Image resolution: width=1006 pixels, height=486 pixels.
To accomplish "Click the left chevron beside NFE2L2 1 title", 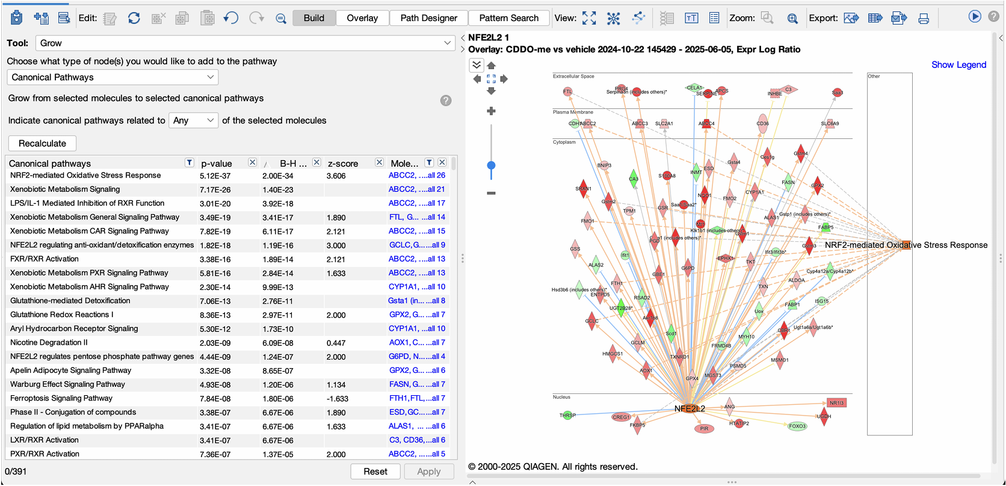I will pos(463,37).
